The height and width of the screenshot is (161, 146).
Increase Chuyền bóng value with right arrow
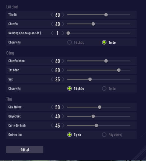tap(63, 61)
